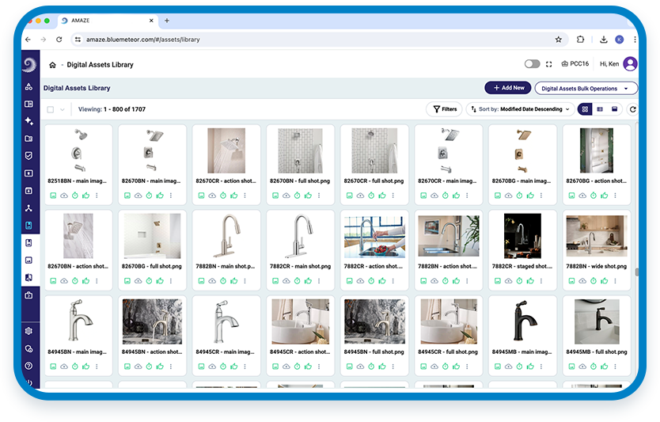The height and width of the screenshot is (422, 660).
Task: Tick the select-all checkbox beside Viewing
Action: (x=51, y=109)
